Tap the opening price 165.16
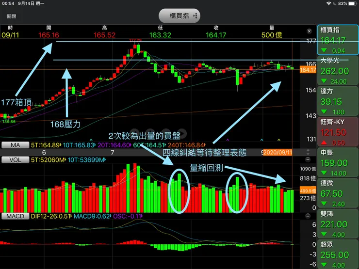The height and width of the screenshot is (269, 359). [49, 35]
